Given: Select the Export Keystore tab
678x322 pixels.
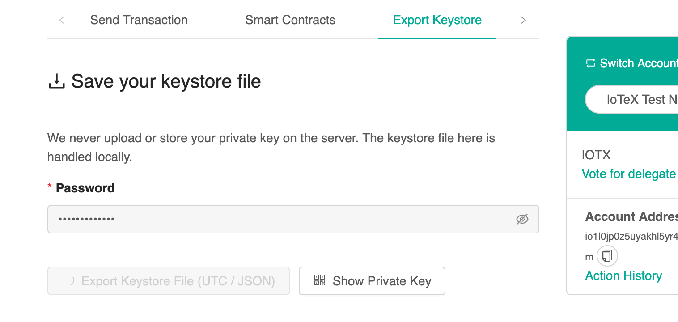Looking at the screenshot, I should click(437, 20).
